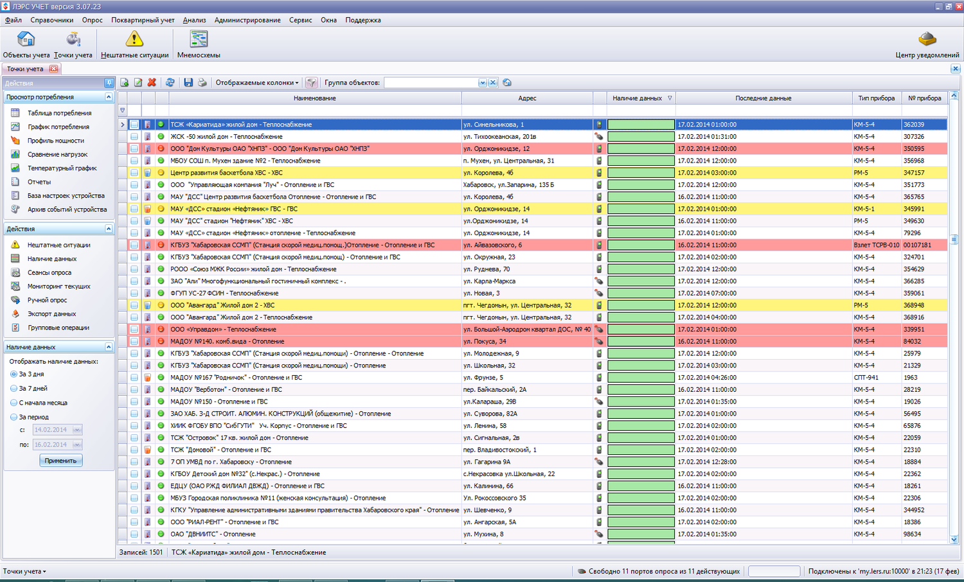Open База настроек устройства
The height and width of the screenshot is (582, 964).
[66, 196]
